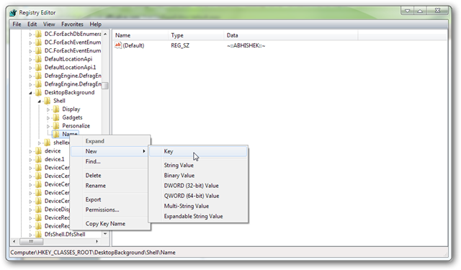This screenshot has width=461, height=270.
Task: Expand the DfsShell.DfsShell tree node
Action: (30, 235)
